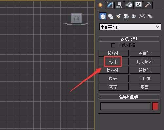Open the red object color swatch
The image size is (164, 130).
[155, 106]
